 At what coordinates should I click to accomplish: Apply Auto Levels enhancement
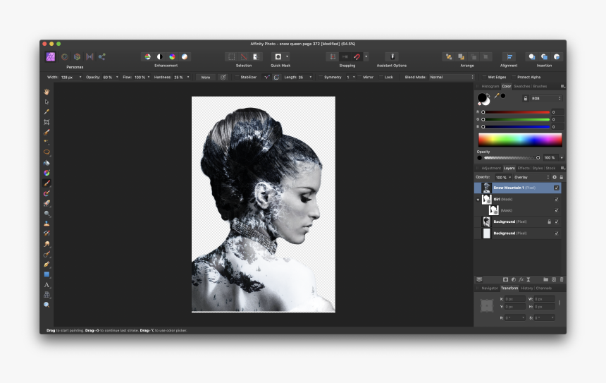point(148,57)
